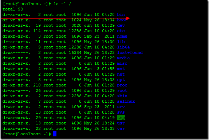Click the 'drwxrwxrwt.' permissions of tmp

pos(16,118)
